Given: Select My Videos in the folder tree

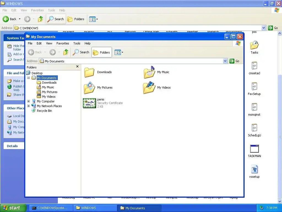Looking at the screenshot, I should click(49, 97).
